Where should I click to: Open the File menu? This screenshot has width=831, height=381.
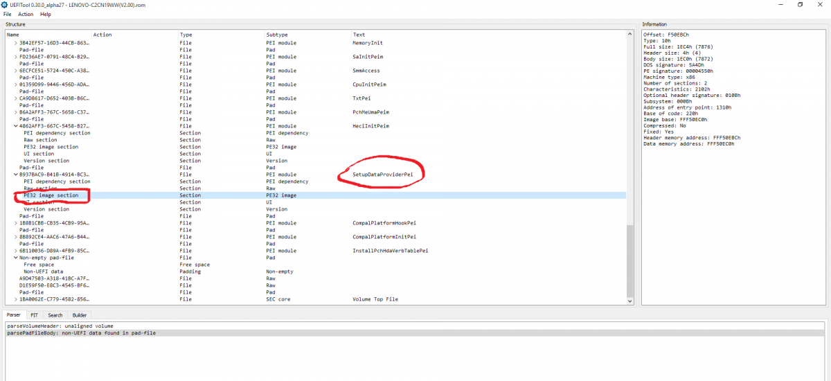(7, 14)
